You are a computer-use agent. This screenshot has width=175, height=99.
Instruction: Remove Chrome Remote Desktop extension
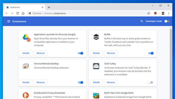pyautogui.click(x=40, y=82)
